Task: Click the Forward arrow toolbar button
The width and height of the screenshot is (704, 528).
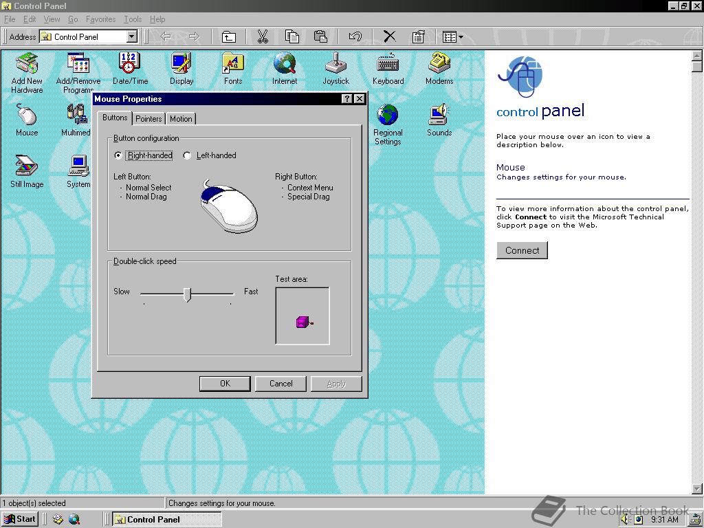Action: point(194,36)
